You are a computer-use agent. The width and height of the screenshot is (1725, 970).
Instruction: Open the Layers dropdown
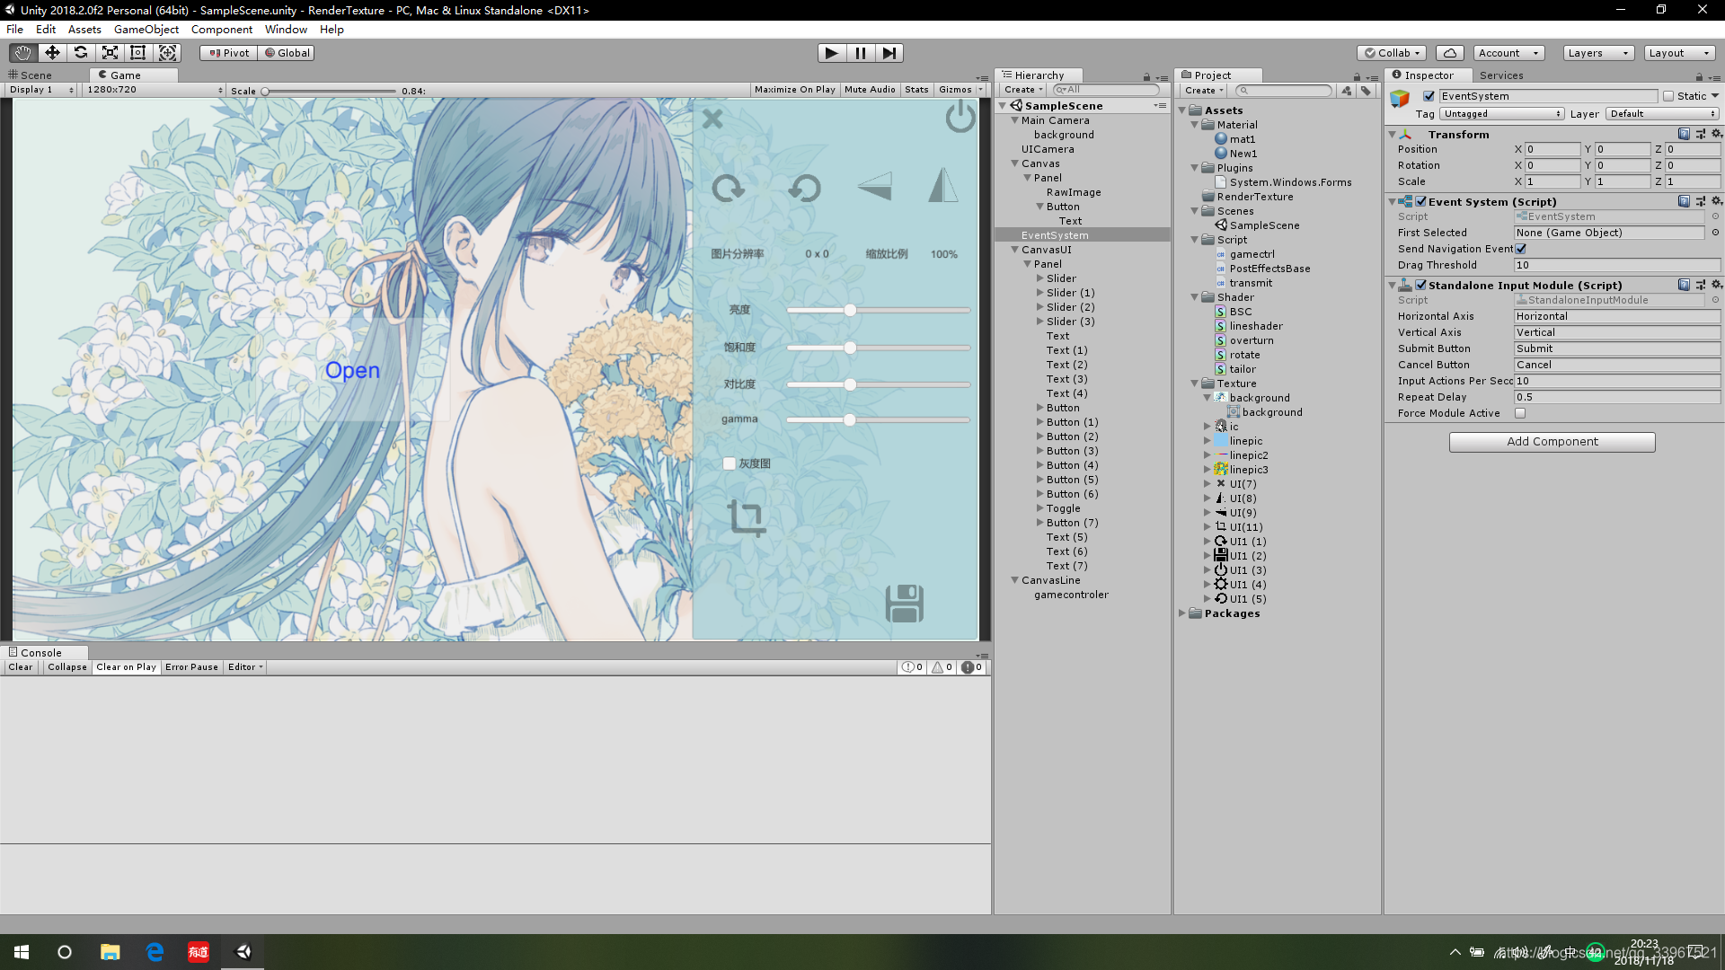[x=1598, y=53]
